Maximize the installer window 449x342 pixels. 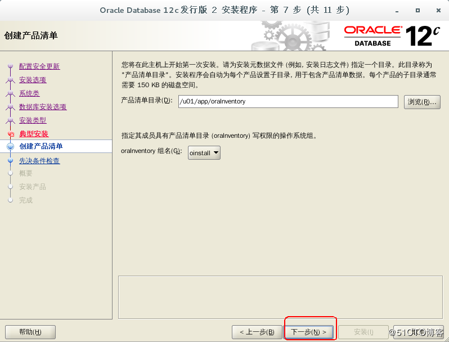click(x=417, y=10)
